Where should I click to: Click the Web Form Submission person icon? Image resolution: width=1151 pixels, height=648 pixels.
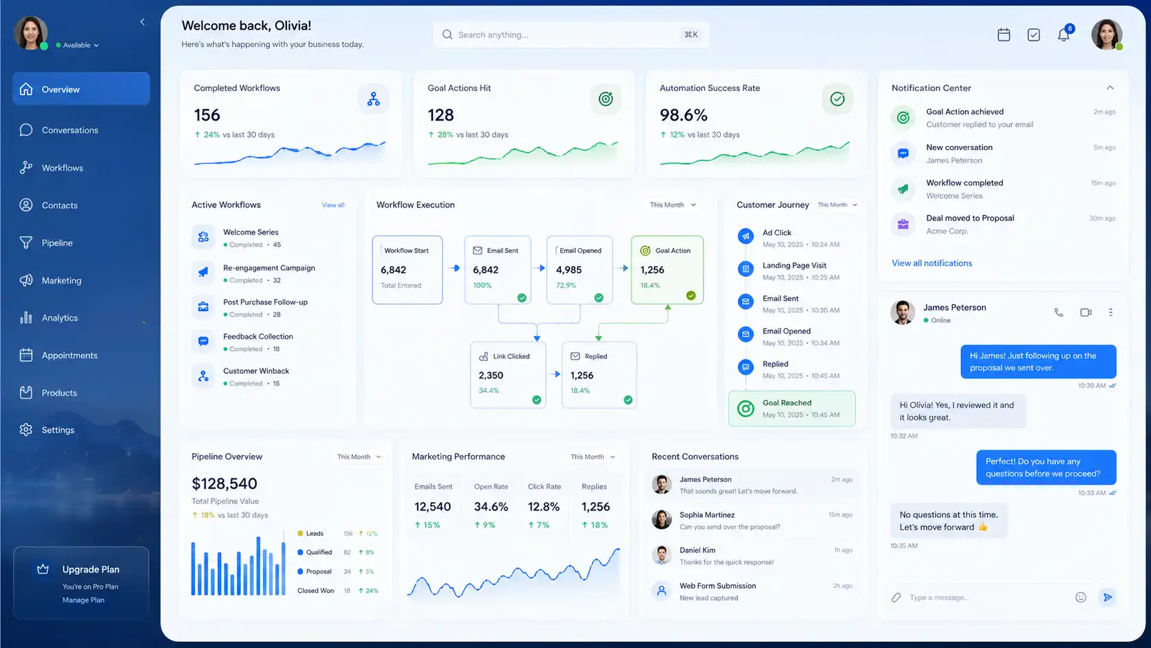[662, 590]
